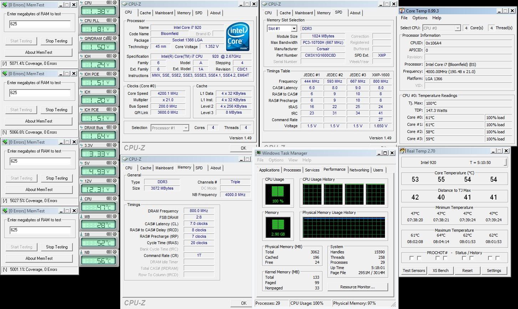This screenshot has height=309, width=518.
Task: Close the DRAM Bus voltage widget
Action: [x=115, y=127]
